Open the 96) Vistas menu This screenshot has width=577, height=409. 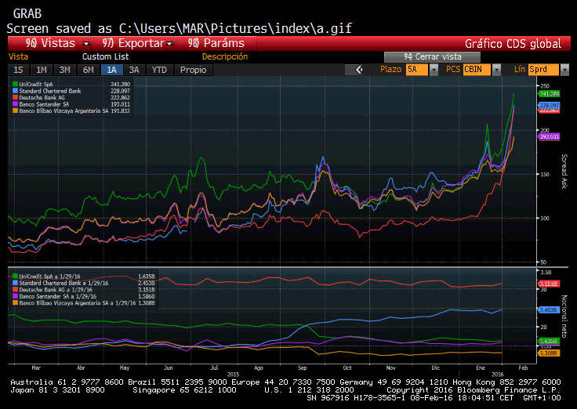click(49, 43)
